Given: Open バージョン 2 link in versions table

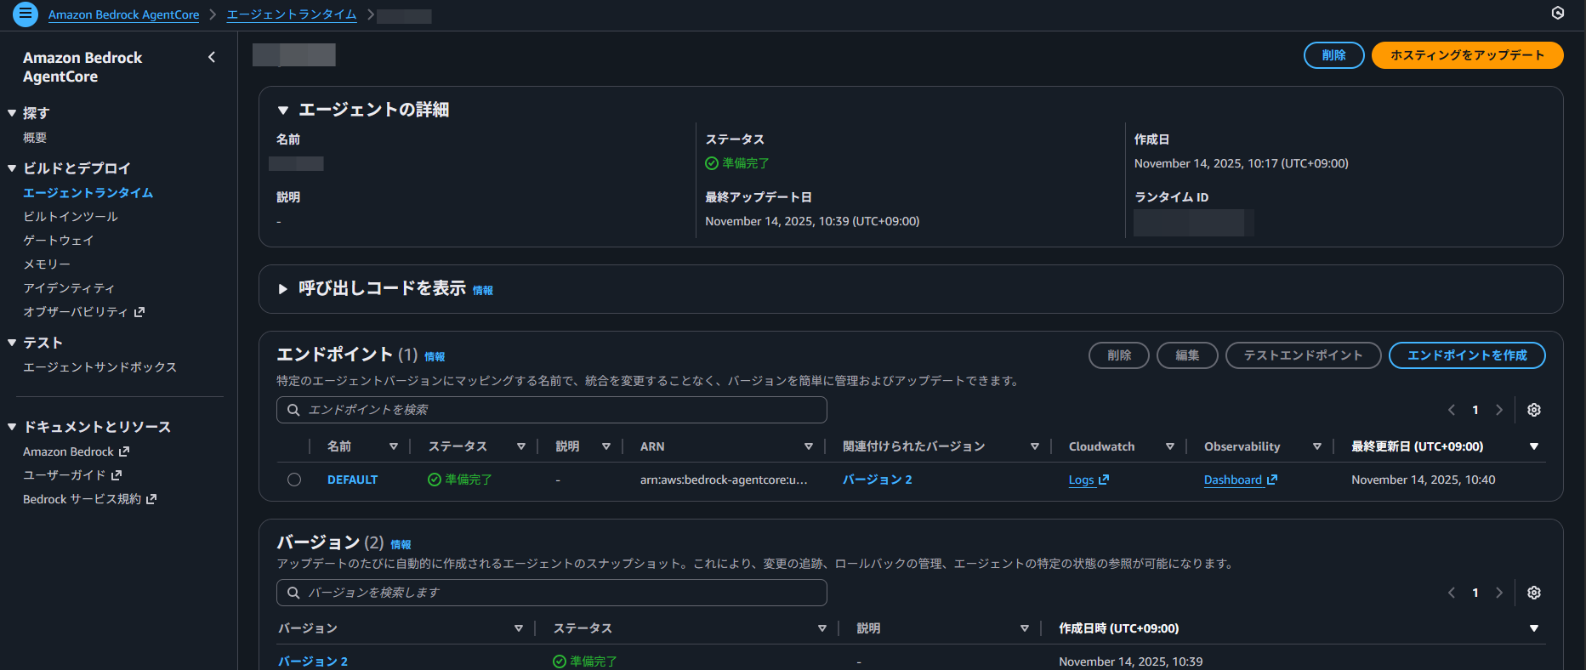Looking at the screenshot, I should tap(313, 661).
